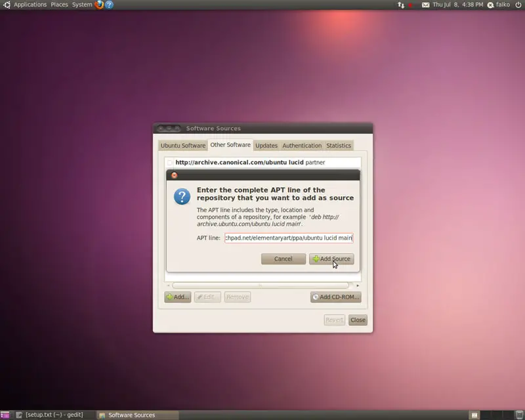The image size is (525, 420).
Task: Open the Authentication tab
Action: tap(302, 145)
